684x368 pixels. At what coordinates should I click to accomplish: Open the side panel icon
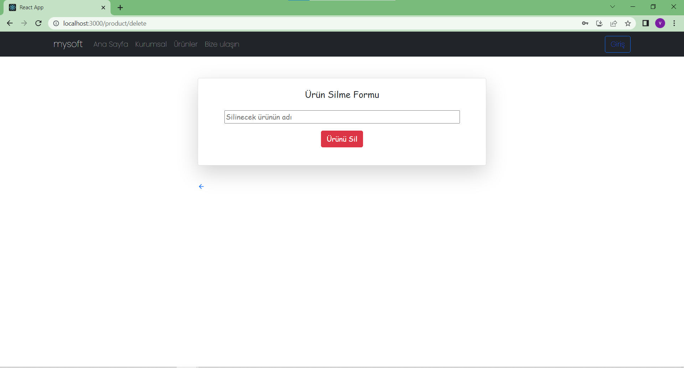click(x=646, y=23)
